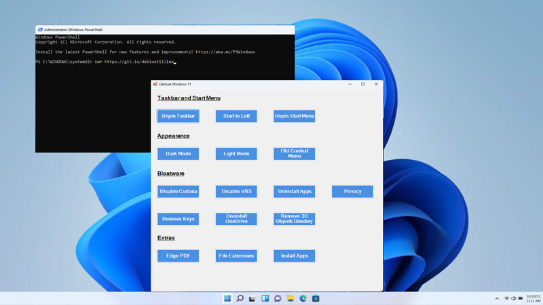The width and height of the screenshot is (543, 305).
Task: Click the Edge PDF button
Action: (x=178, y=256)
